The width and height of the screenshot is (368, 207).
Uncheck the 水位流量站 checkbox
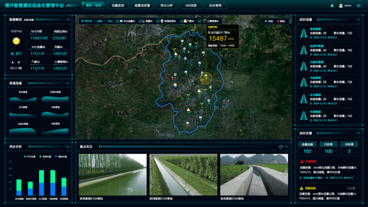(117, 21)
